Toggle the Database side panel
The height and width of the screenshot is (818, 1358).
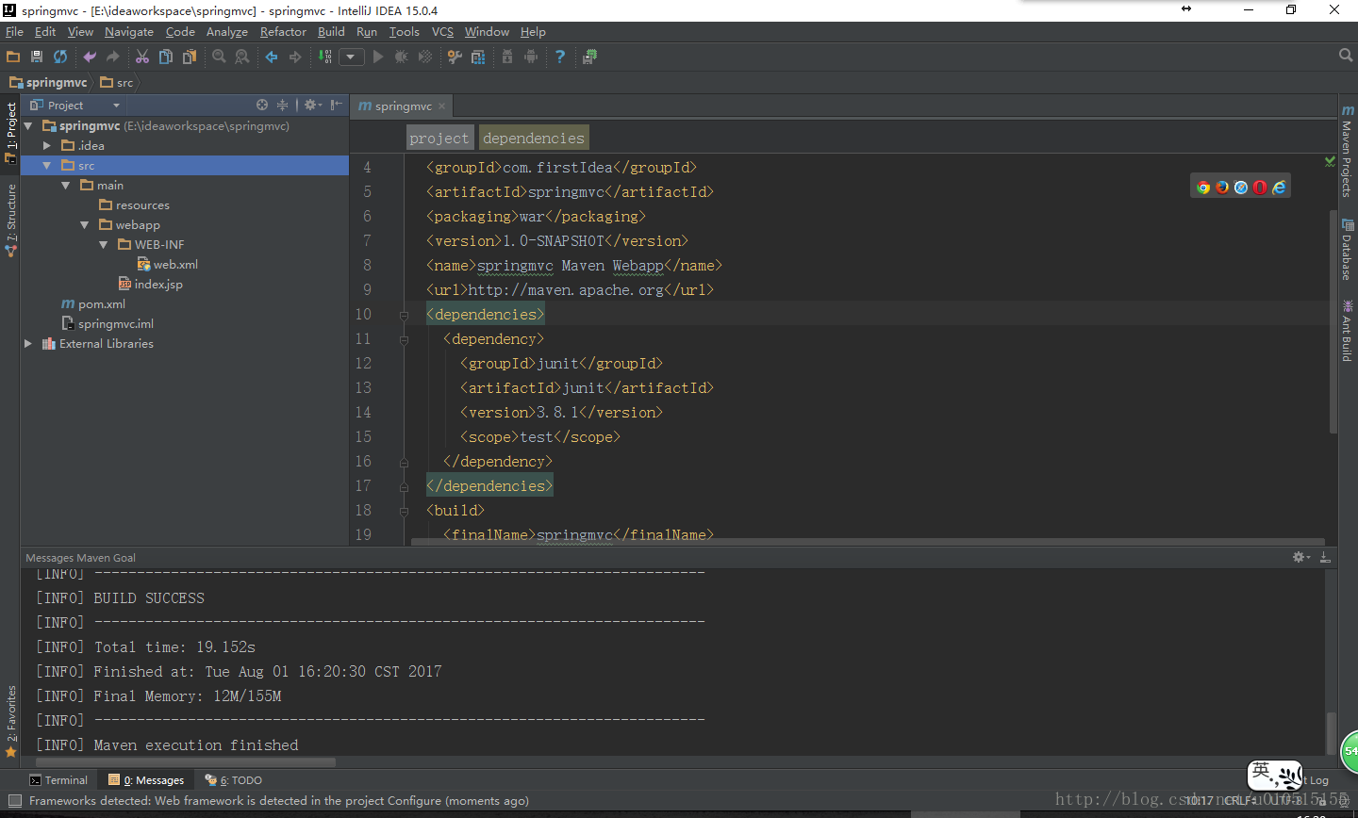point(1348,250)
